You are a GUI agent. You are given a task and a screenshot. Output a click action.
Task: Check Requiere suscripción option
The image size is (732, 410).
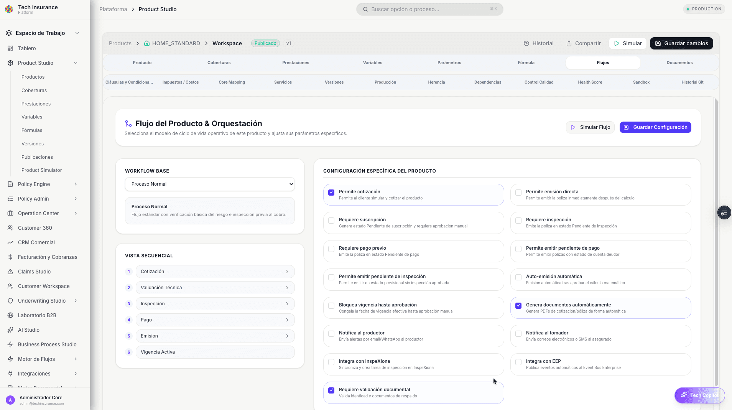point(331,221)
